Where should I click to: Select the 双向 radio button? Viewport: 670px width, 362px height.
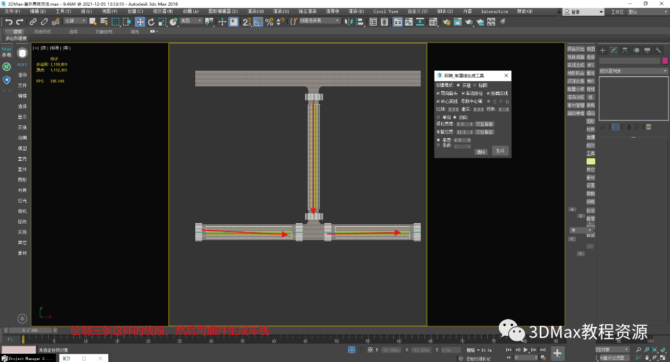click(x=454, y=117)
